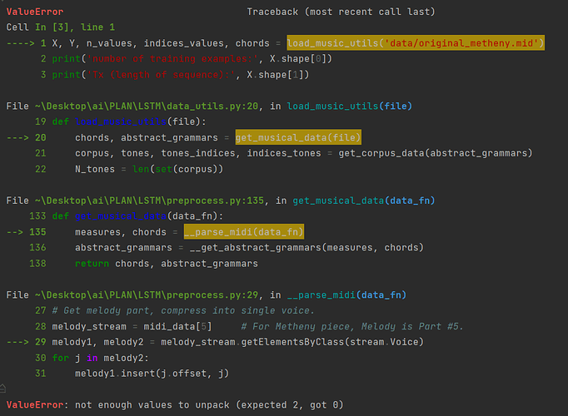
Task: Click highlighted get_musical_data(file) call
Action: [x=298, y=137]
